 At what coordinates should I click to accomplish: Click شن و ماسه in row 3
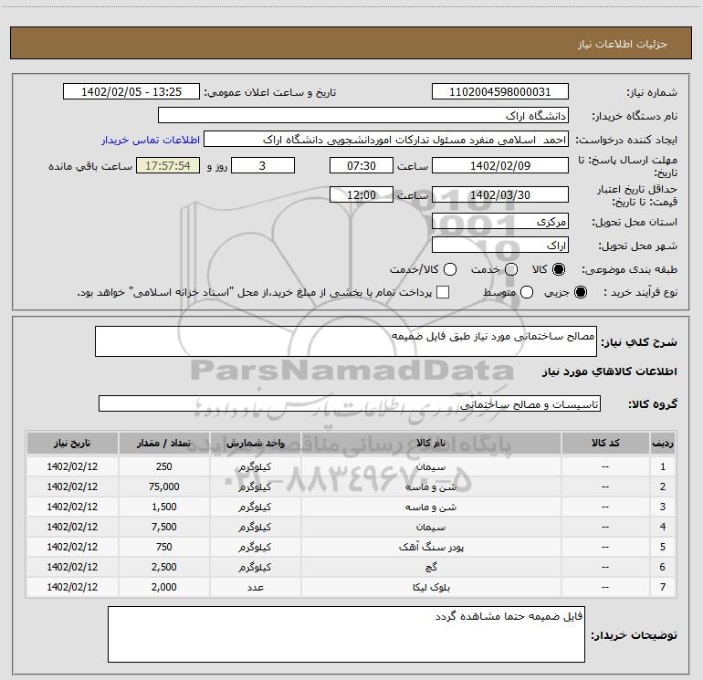coord(431,507)
